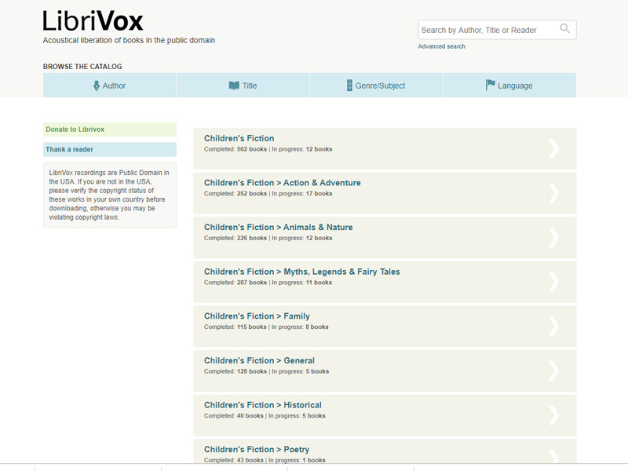Open the Children's Fiction genre link
Screen dimensions: 628x471
pos(239,138)
